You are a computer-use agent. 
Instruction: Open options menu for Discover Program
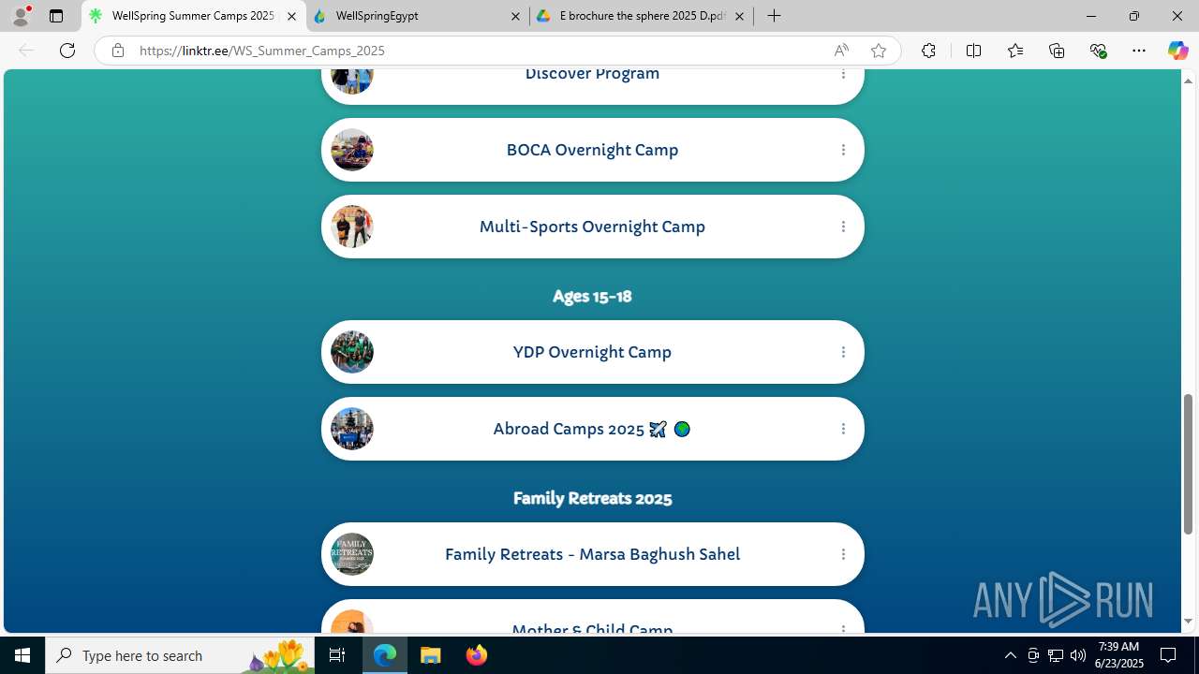click(x=843, y=74)
